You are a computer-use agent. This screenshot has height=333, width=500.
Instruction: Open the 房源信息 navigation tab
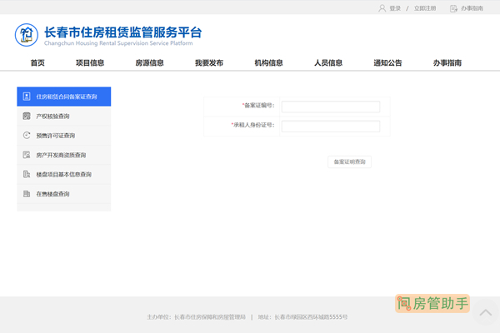[149, 62]
